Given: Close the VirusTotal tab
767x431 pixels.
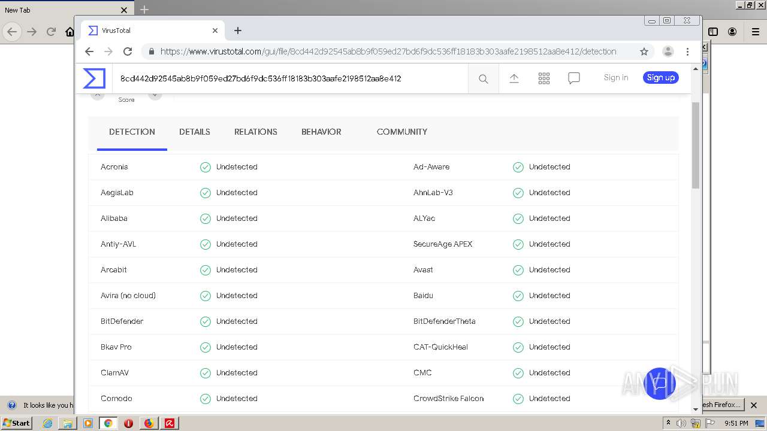Looking at the screenshot, I should (x=215, y=31).
